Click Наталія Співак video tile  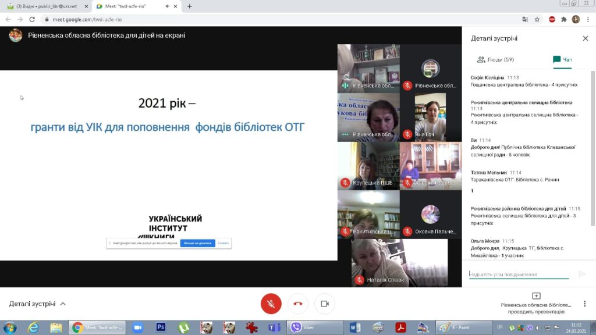click(399, 263)
